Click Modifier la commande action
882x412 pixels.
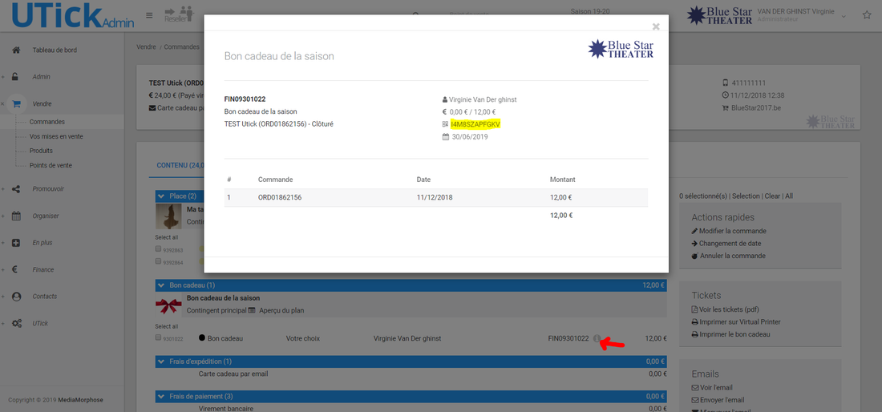click(732, 231)
